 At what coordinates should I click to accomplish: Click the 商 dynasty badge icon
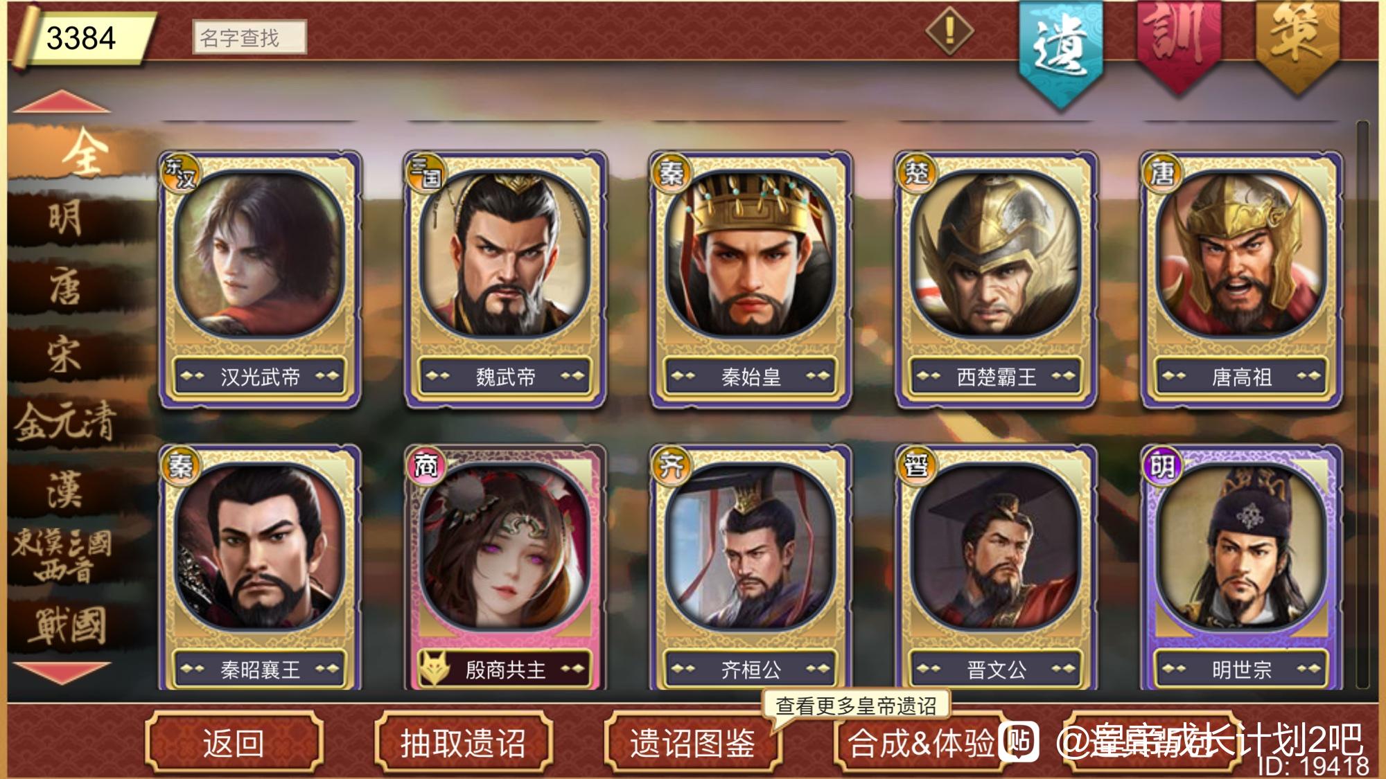click(x=426, y=465)
